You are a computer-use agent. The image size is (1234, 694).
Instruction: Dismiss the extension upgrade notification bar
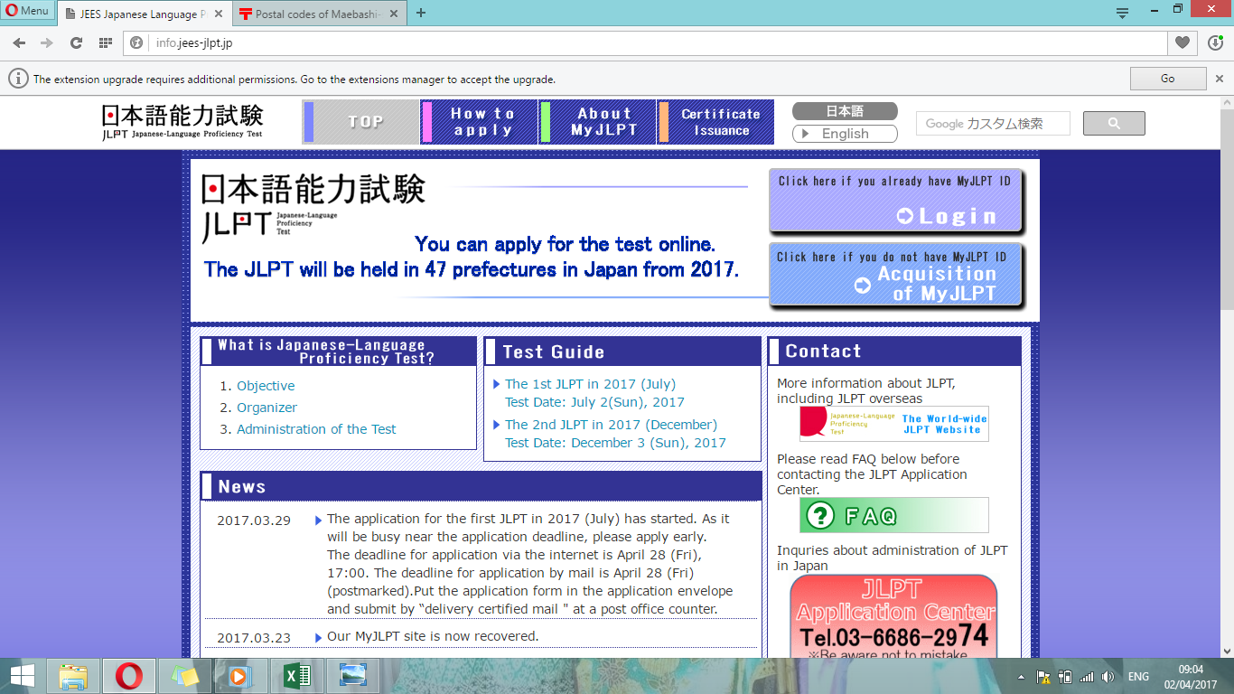[1220, 79]
